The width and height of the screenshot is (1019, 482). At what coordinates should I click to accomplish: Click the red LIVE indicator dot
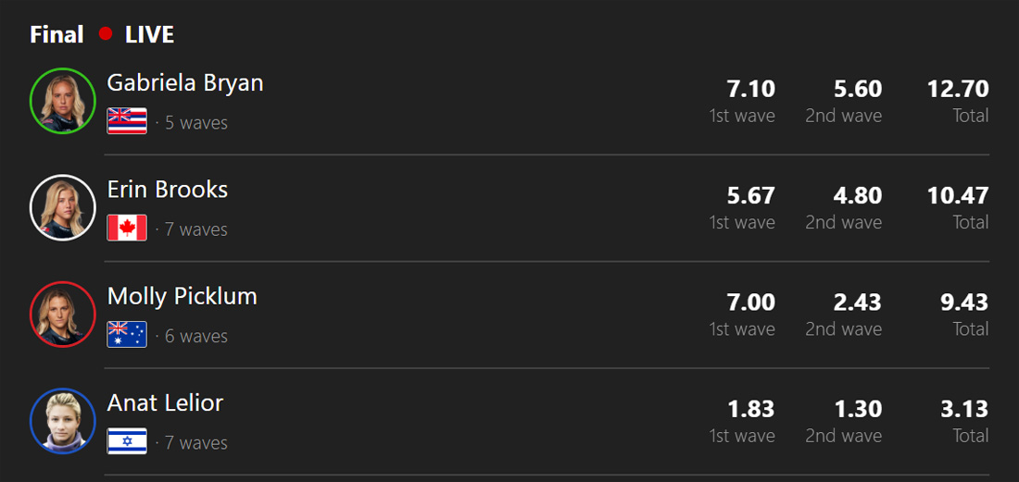coord(106,34)
